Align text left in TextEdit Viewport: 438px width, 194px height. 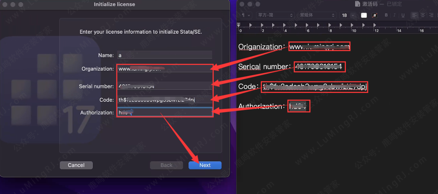pyautogui.click(x=414, y=15)
